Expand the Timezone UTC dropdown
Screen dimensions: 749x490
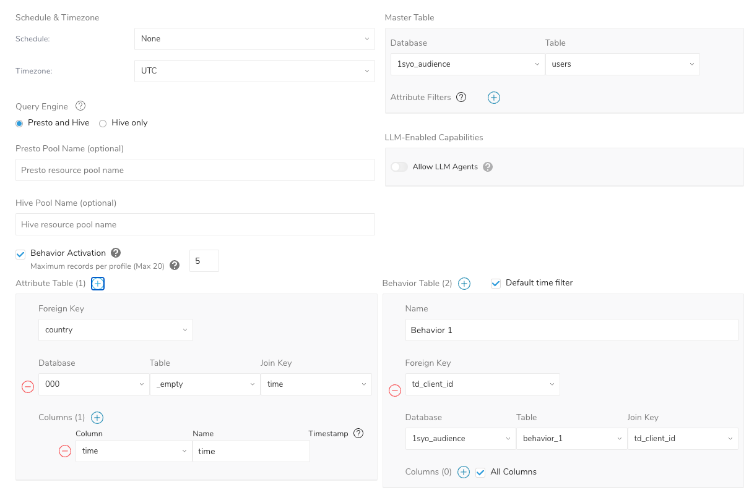tap(254, 71)
